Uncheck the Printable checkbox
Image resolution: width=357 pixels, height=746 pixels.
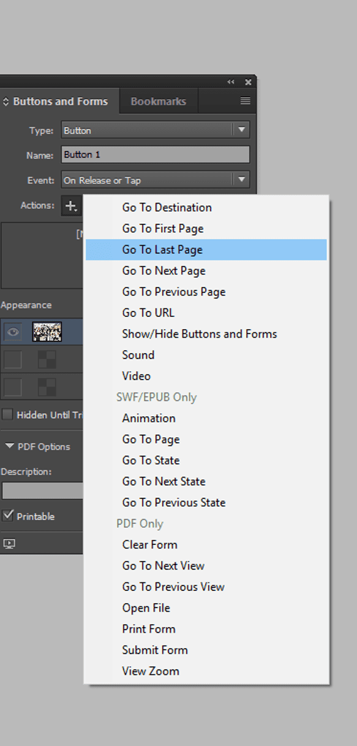(8, 516)
